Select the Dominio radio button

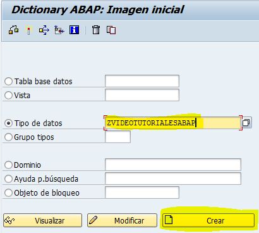click(x=8, y=165)
